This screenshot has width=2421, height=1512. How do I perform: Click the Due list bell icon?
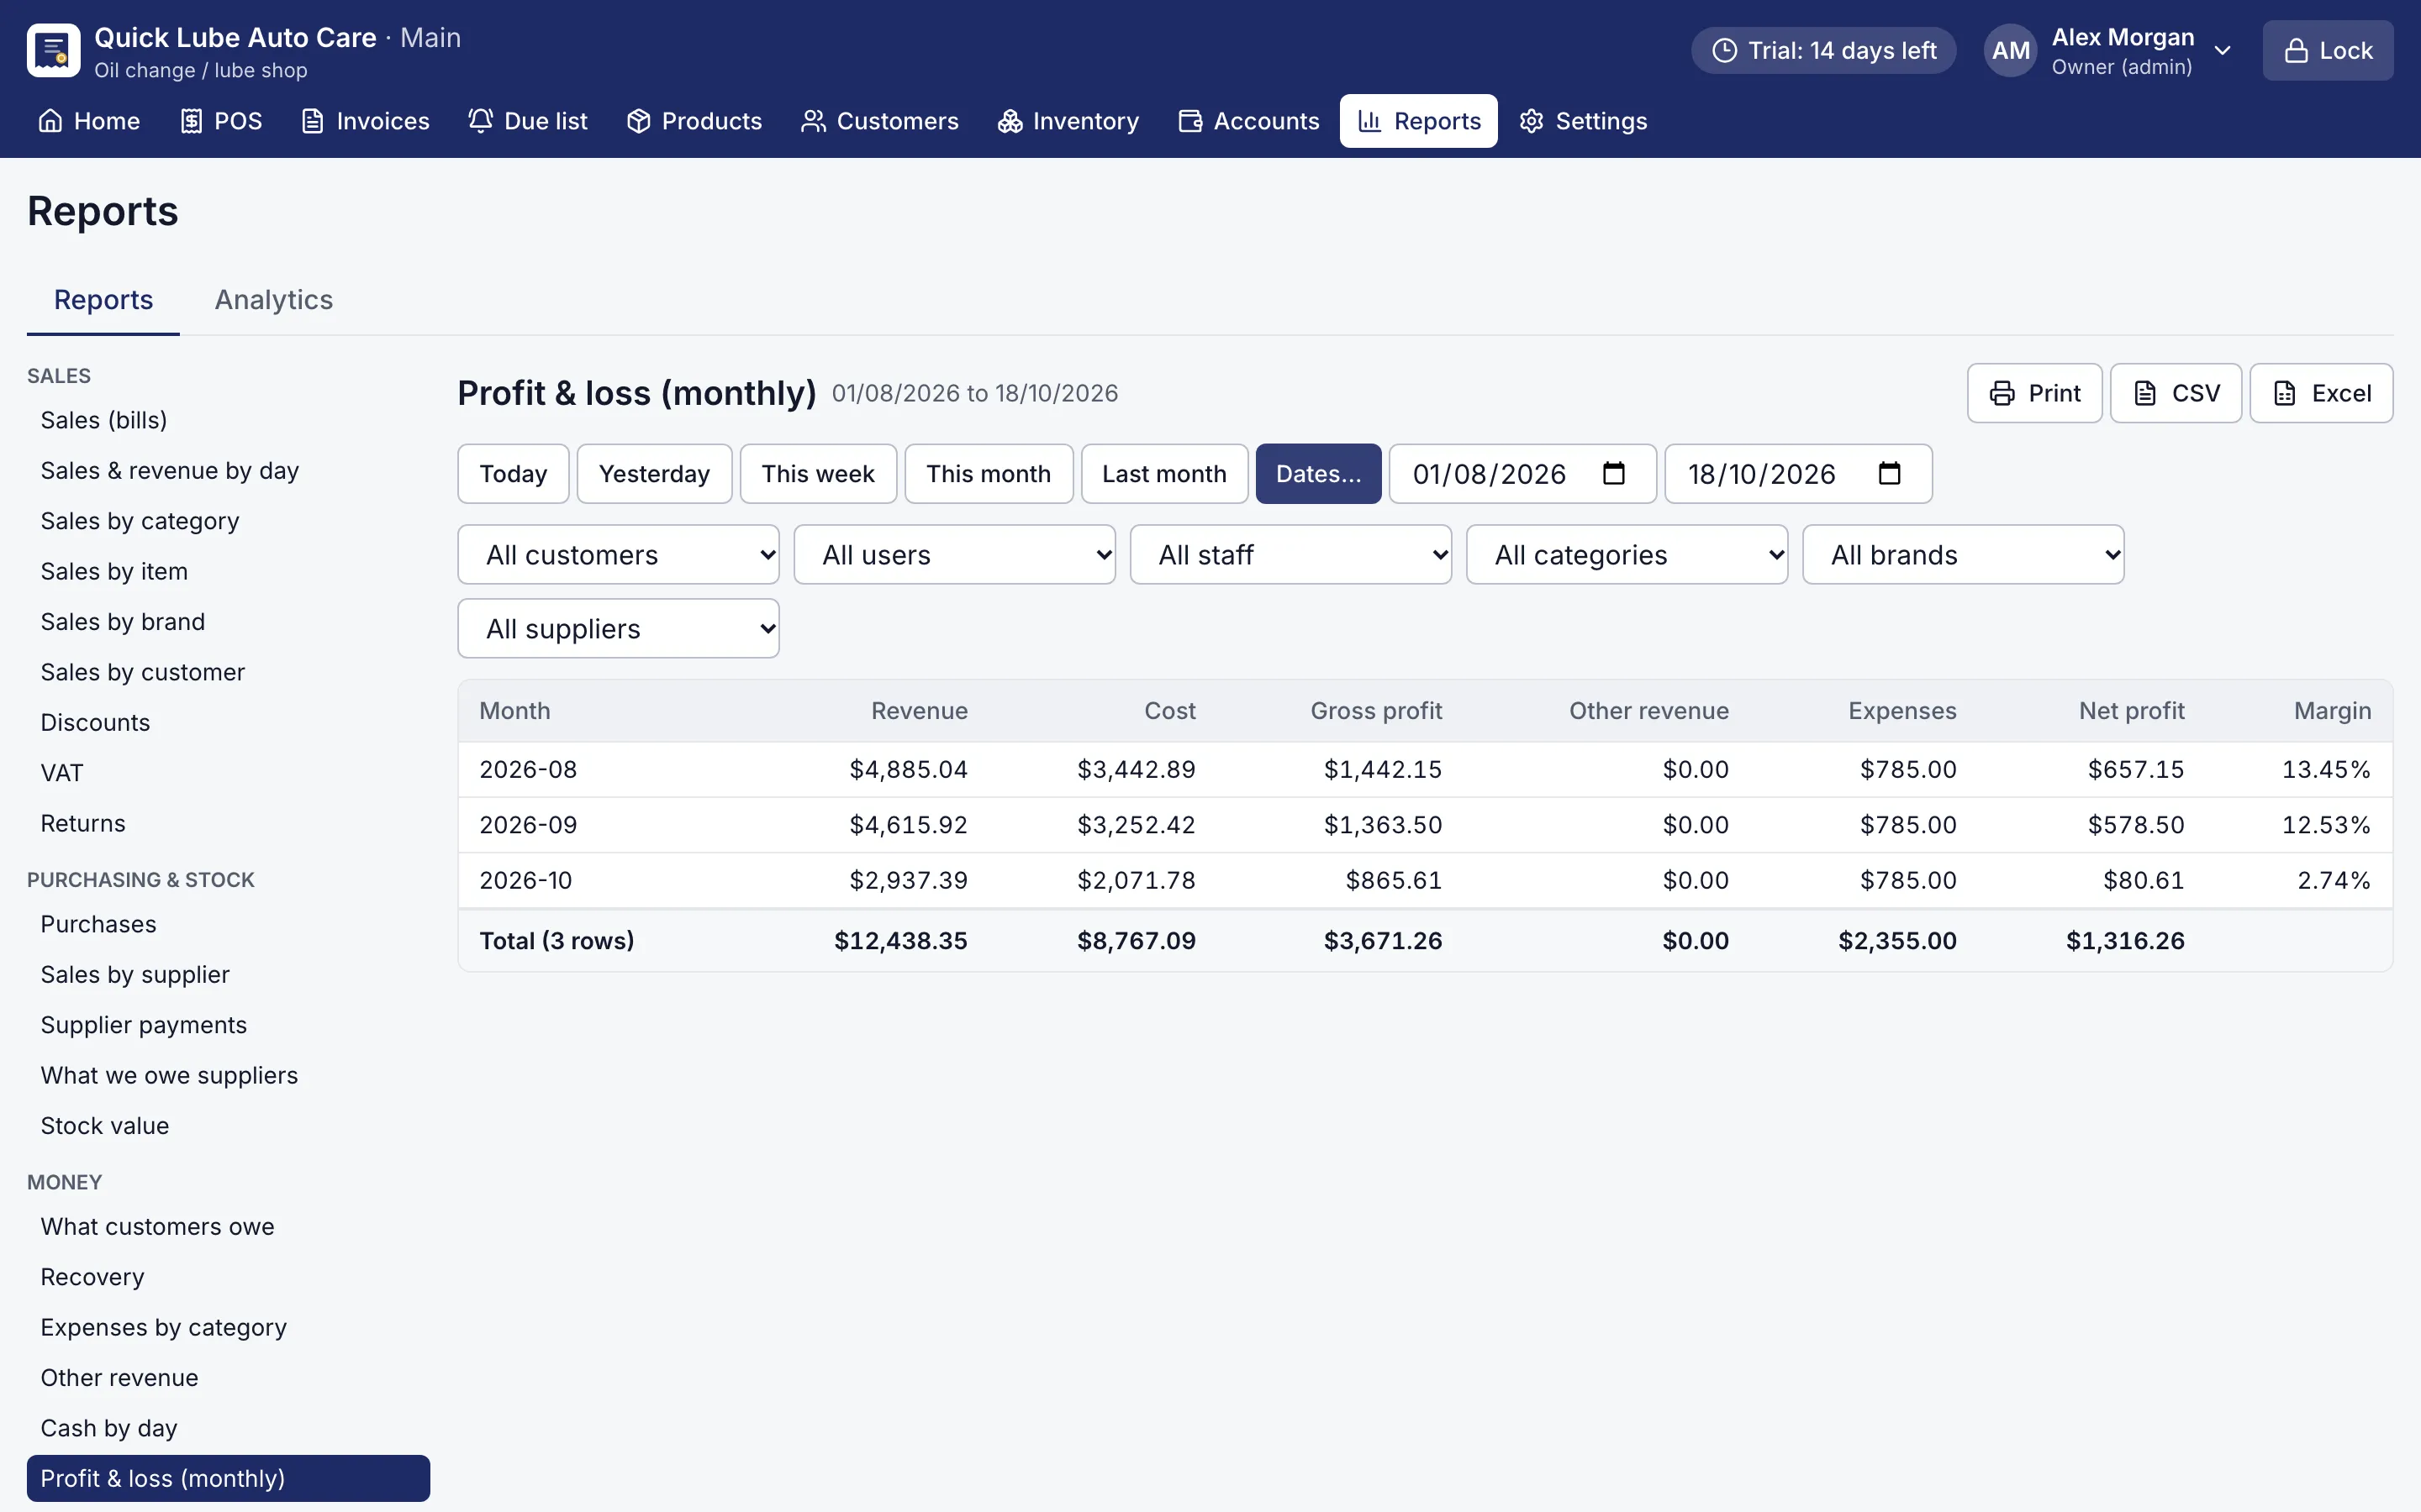click(481, 121)
